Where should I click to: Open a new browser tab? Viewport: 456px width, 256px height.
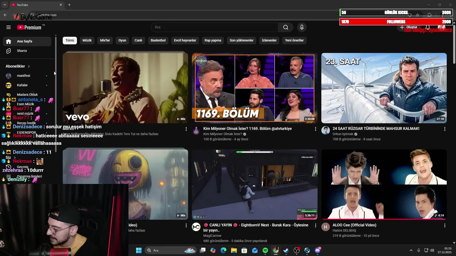pos(69,5)
